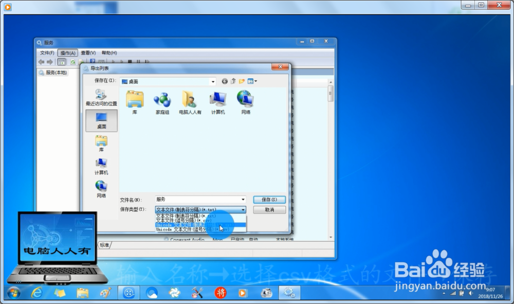Screen dimensions: 514x304
Task: Open the view menu icon in save dialog
Action: coord(252,81)
